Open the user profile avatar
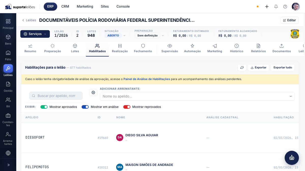Viewport: 305px width, 171px height. tap(296, 7)
